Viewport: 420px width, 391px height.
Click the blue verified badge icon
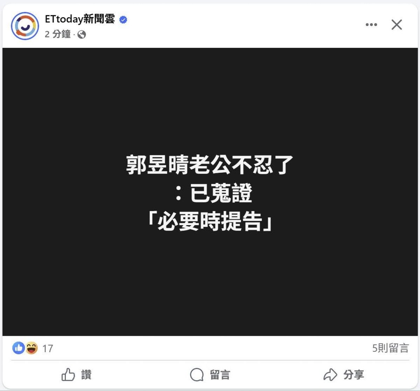tap(123, 20)
